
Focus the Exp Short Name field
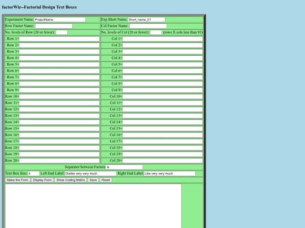click(146, 20)
